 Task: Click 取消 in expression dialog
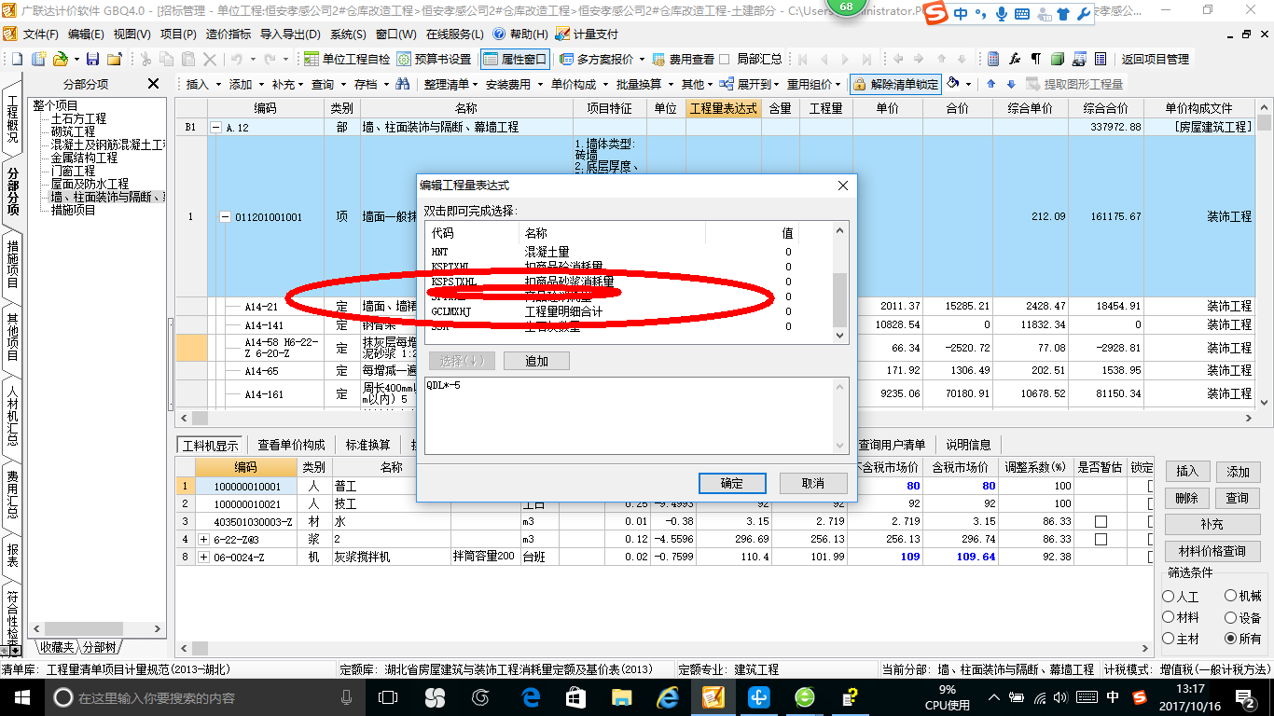(813, 483)
